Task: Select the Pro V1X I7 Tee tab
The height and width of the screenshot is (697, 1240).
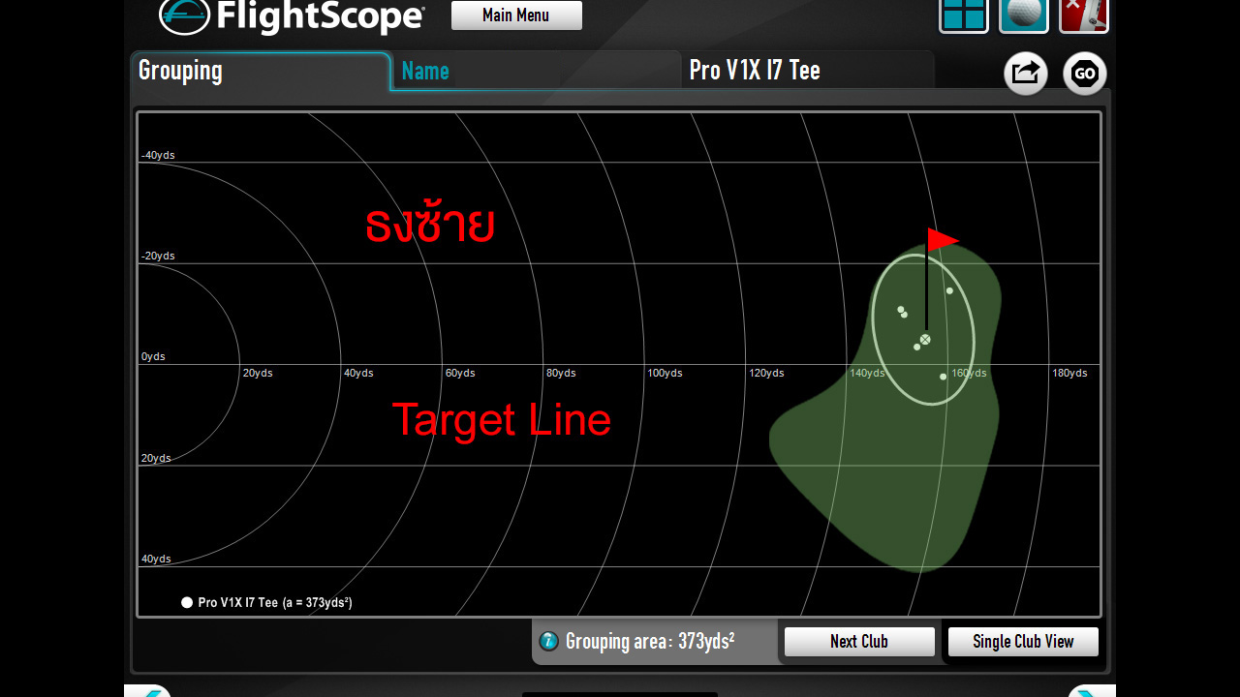Action: coord(808,71)
